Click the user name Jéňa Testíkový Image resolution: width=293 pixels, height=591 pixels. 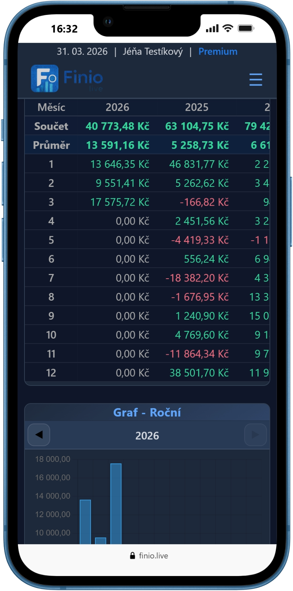[153, 52]
